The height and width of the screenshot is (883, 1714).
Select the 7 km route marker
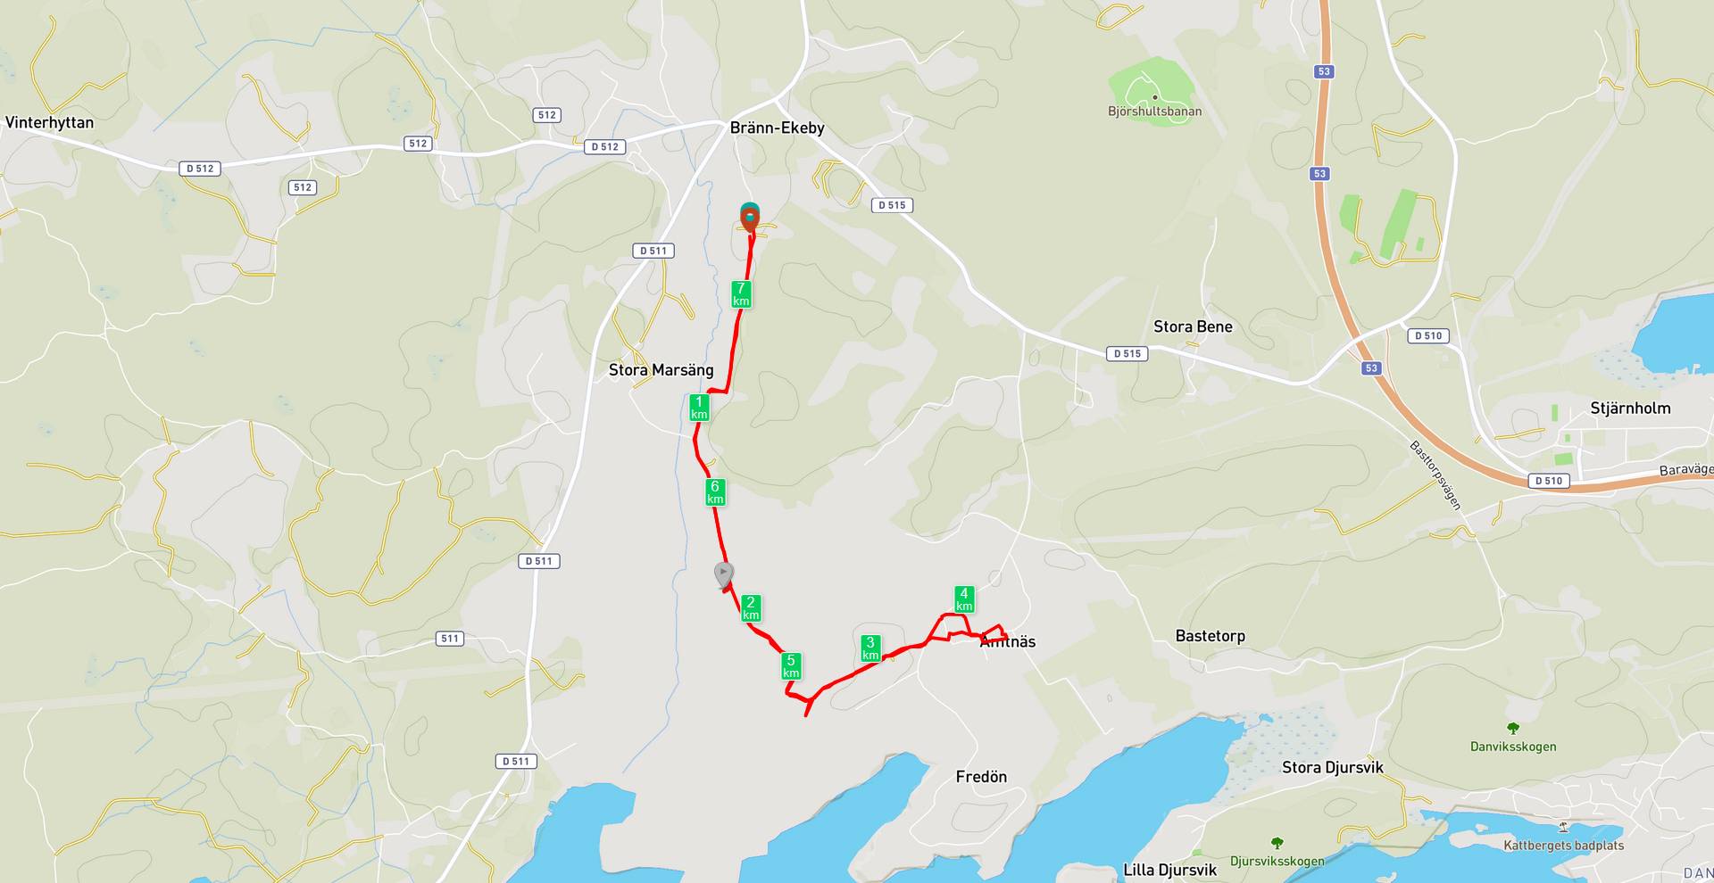[741, 294]
